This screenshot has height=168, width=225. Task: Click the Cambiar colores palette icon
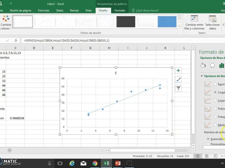click(x=6, y=19)
